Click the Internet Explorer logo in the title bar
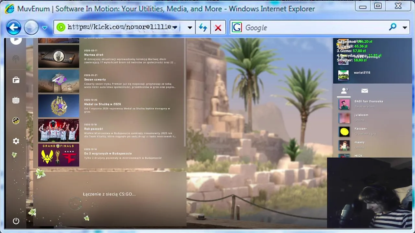415x233 pixels. [9, 9]
